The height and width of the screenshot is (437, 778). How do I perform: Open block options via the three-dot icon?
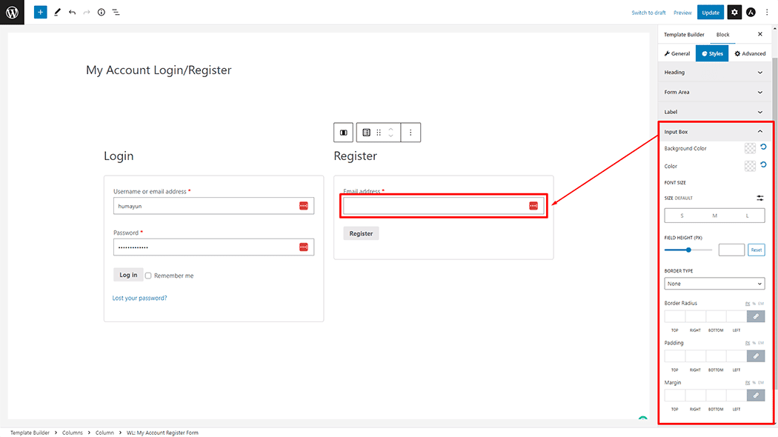coord(410,132)
